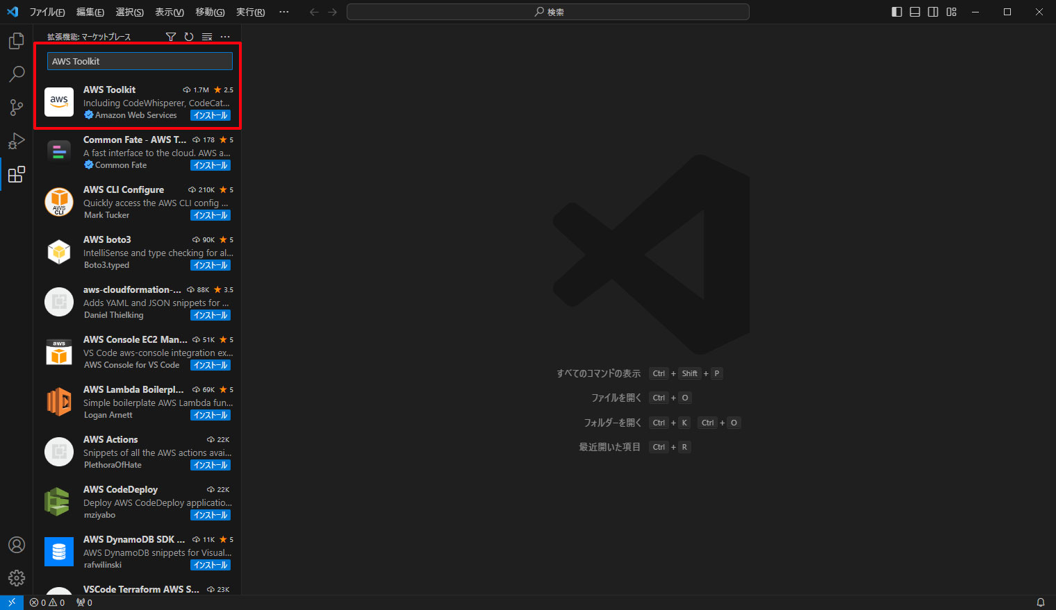Viewport: 1056px width, 610px height.
Task: Click the 最近開いた項目 shortcut hint
Action: pyautogui.click(x=609, y=447)
